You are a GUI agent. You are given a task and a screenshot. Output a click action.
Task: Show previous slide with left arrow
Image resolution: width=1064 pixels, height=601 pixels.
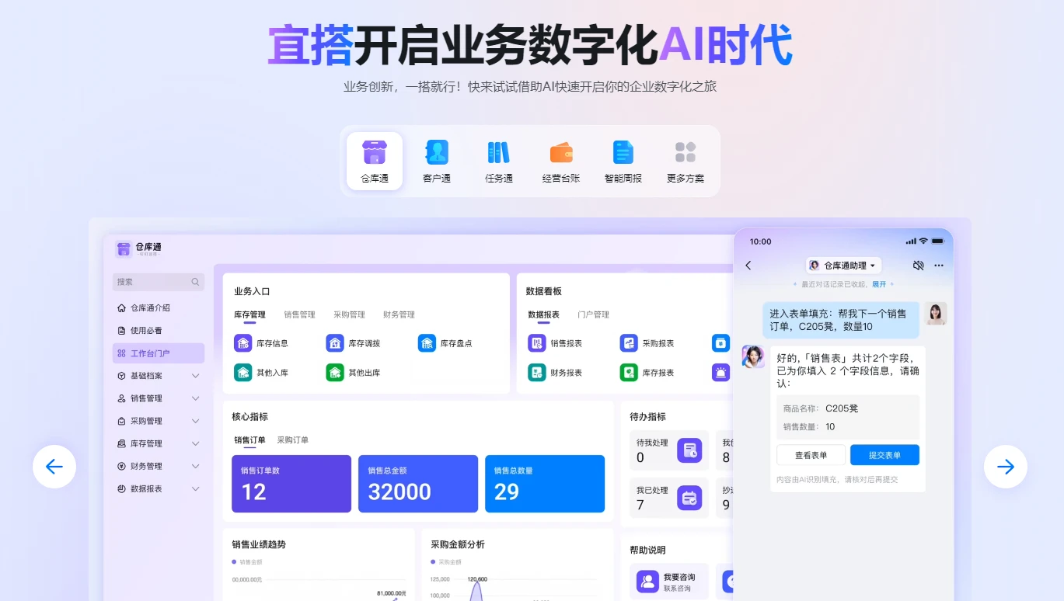point(54,467)
